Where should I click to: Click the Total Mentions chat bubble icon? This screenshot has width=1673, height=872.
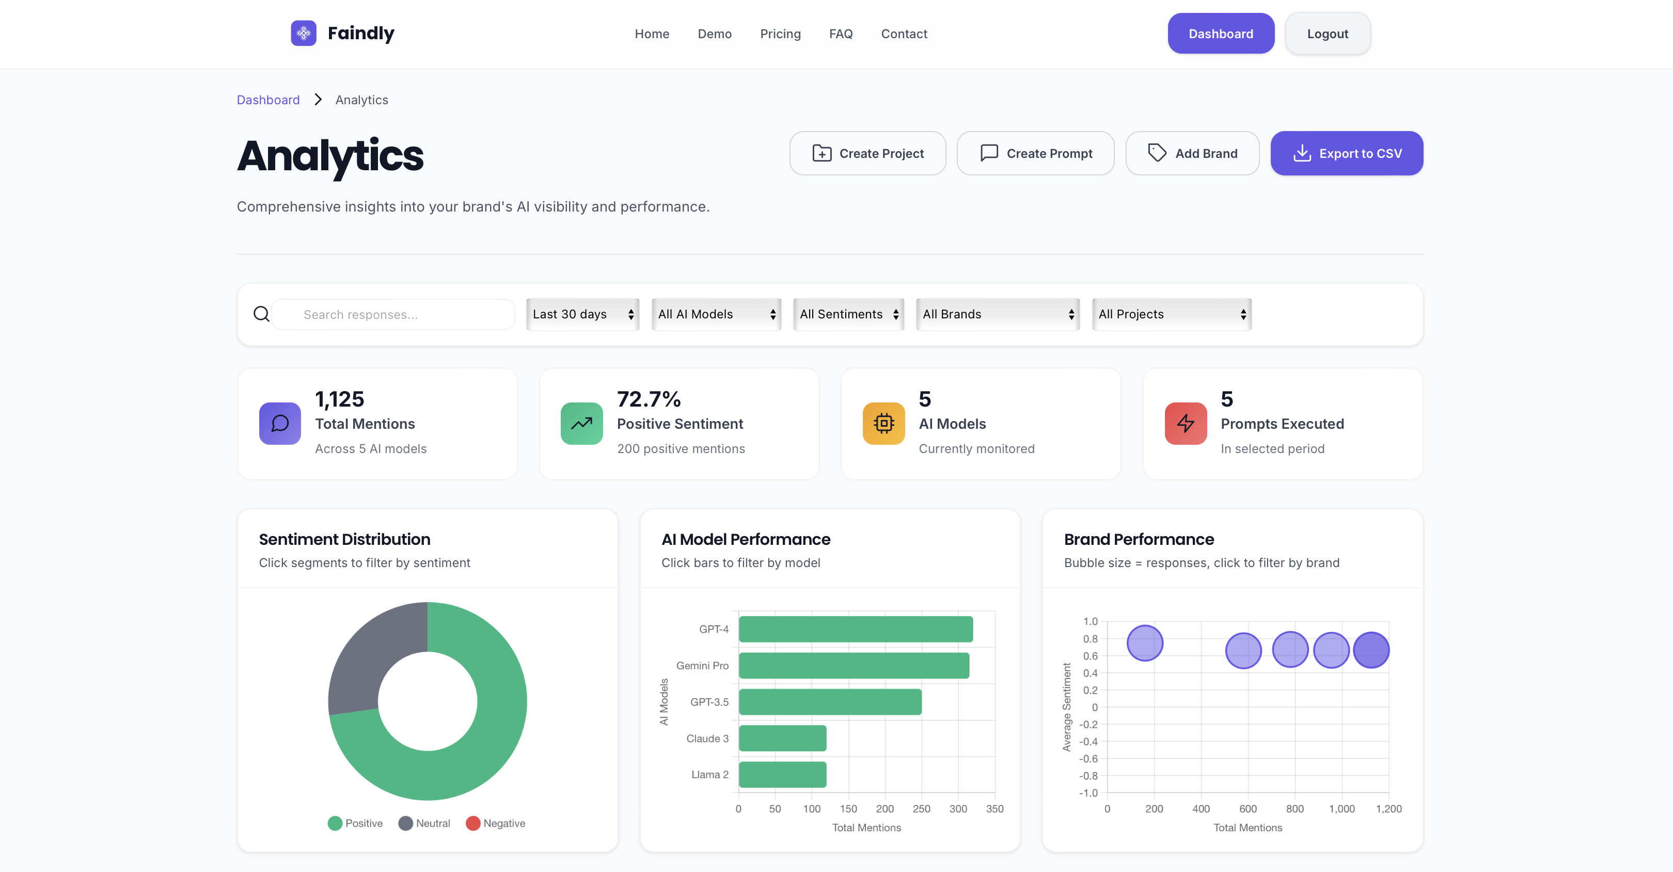point(280,424)
